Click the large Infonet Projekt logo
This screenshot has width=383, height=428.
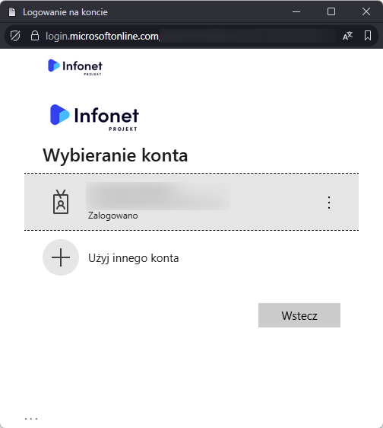pyautogui.click(x=94, y=117)
